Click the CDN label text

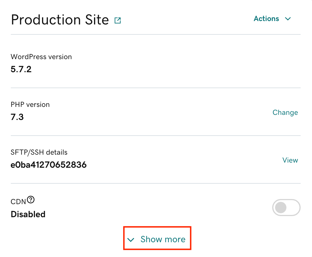[18, 201]
